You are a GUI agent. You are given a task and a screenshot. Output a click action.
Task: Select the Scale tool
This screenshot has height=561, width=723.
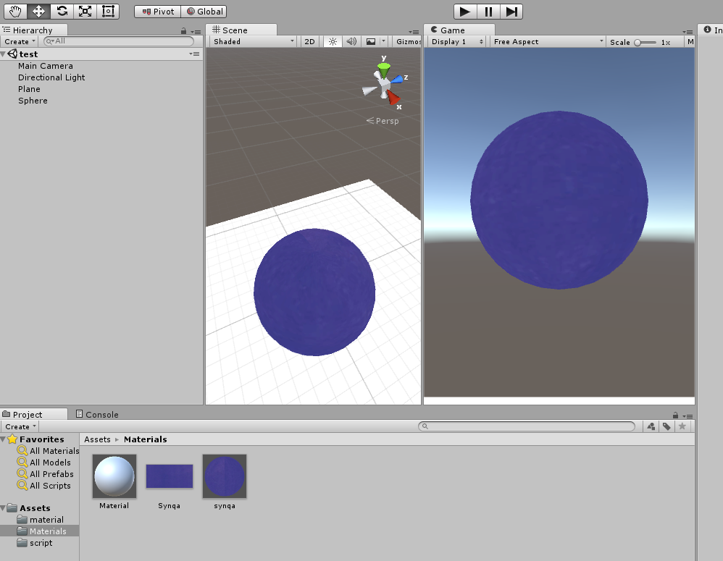point(85,12)
